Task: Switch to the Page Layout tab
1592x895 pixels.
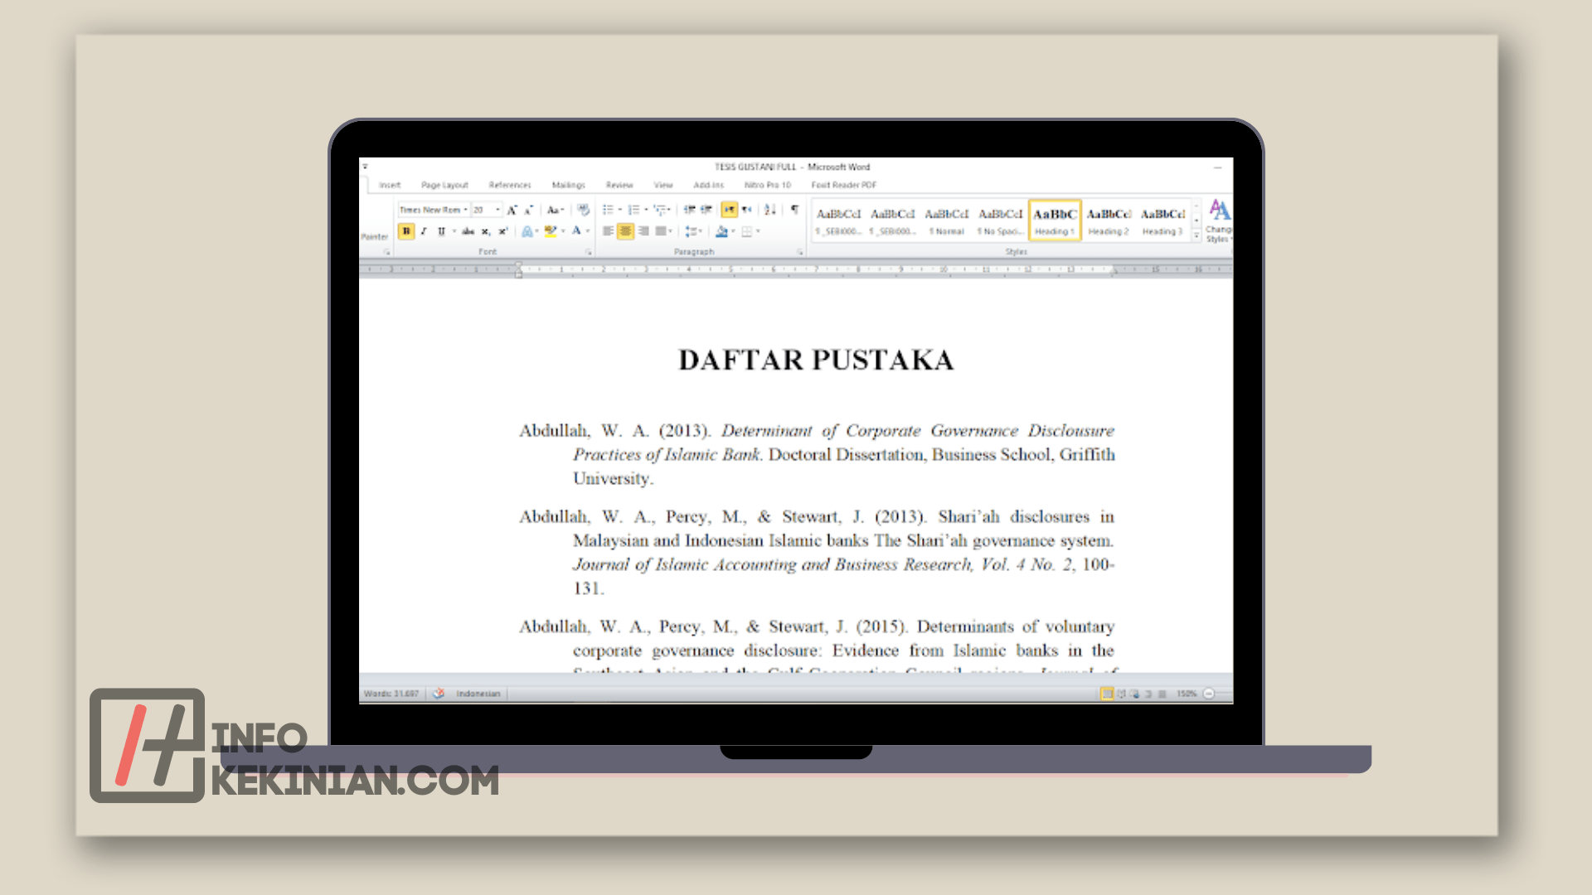Action: click(x=444, y=185)
